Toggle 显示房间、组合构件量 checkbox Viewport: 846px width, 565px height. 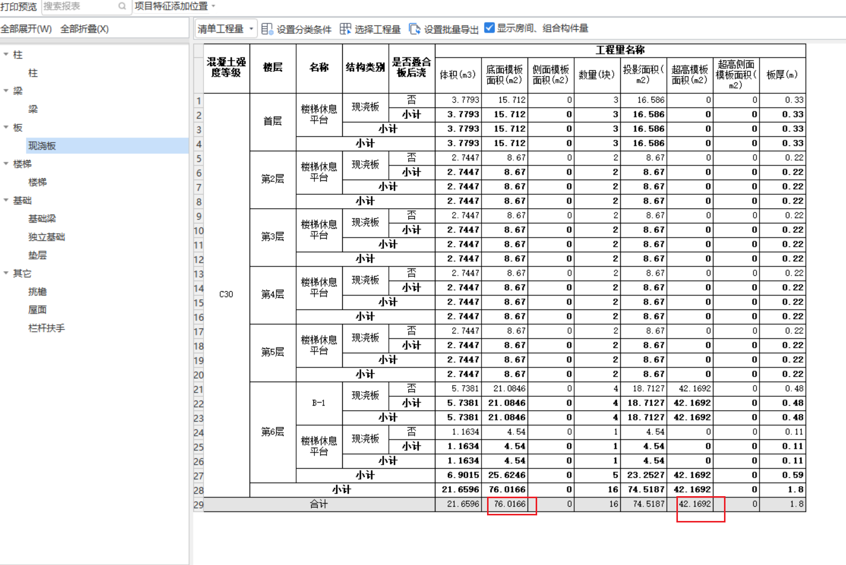[490, 28]
